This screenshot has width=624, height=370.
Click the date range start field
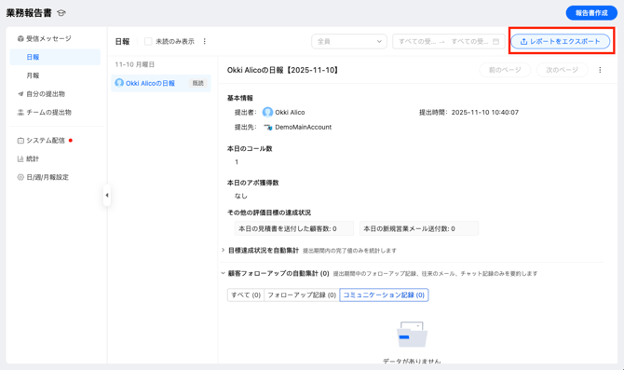point(417,41)
